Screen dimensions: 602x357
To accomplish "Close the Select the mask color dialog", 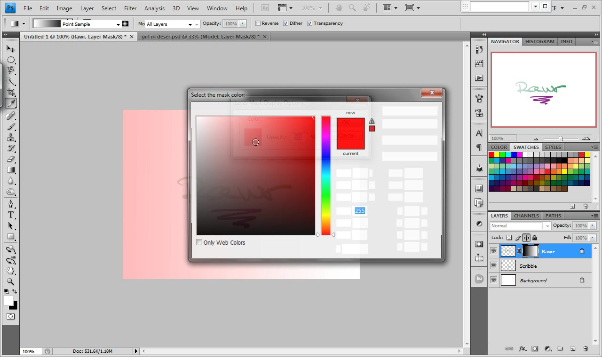I will [x=431, y=93].
